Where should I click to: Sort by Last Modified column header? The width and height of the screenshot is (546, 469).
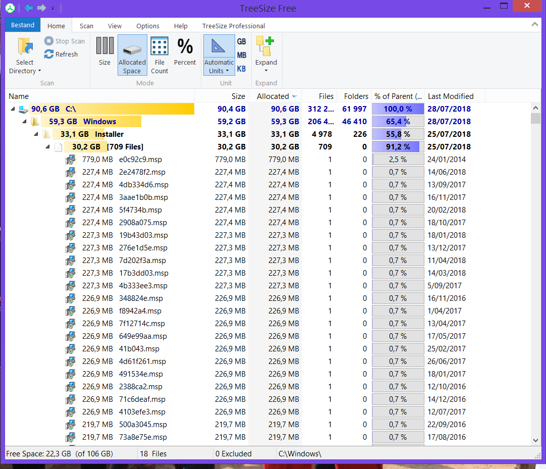tap(451, 96)
